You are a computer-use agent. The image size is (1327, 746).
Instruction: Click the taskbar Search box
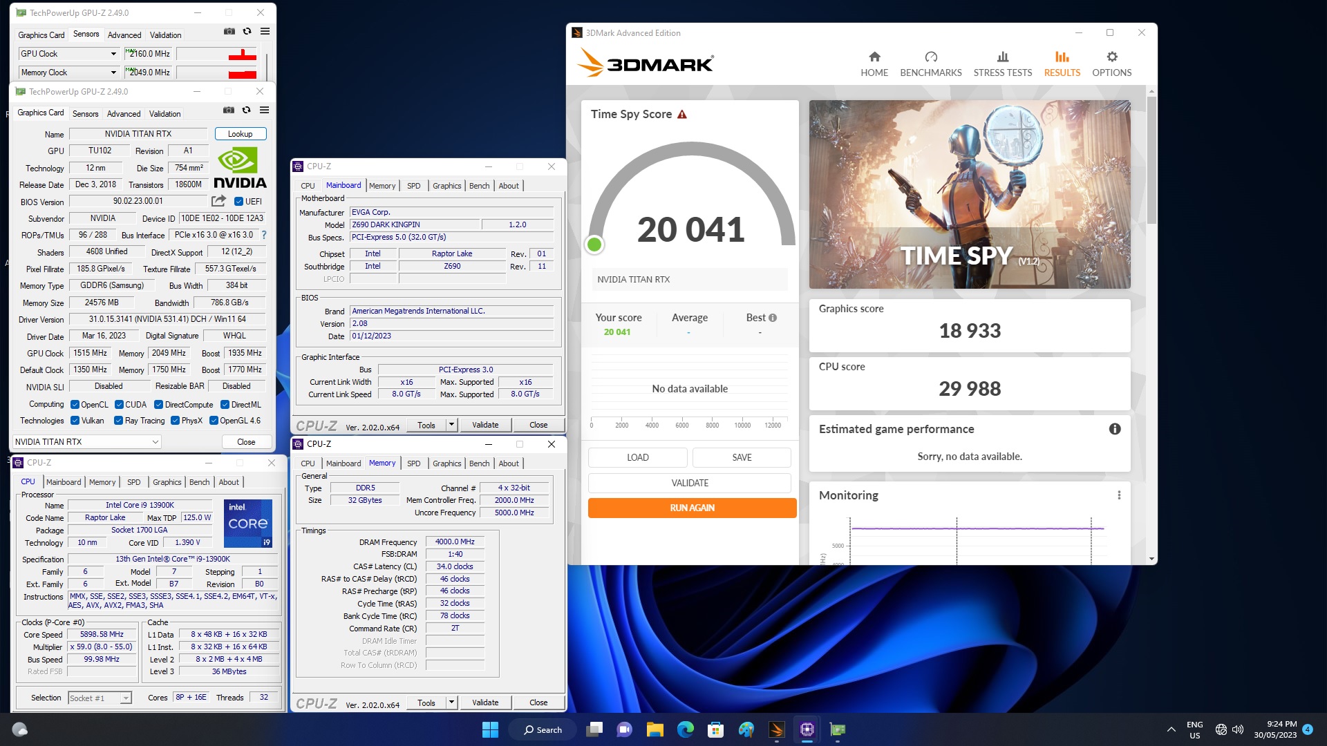[x=544, y=729]
